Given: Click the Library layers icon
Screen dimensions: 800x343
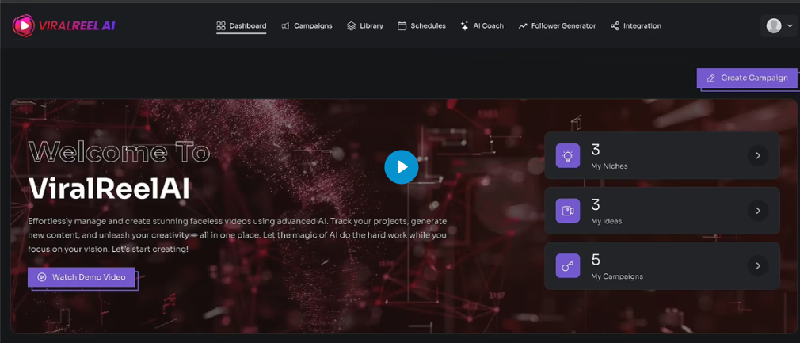Looking at the screenshot, I should [352, 25].
